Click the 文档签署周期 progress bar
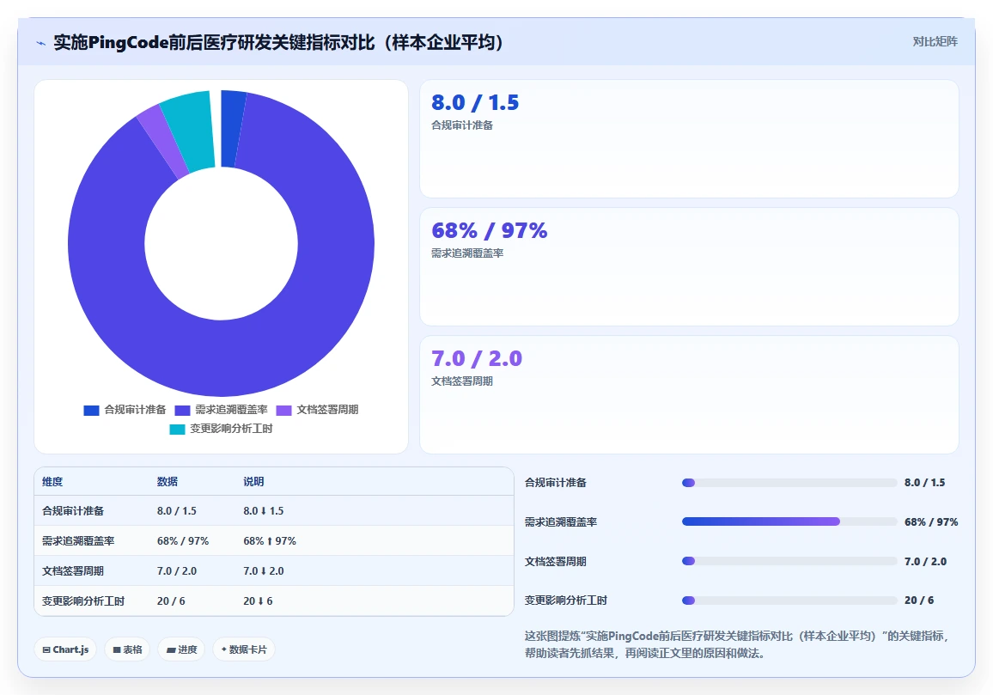The image size is (993, 695). pos(789,561)
